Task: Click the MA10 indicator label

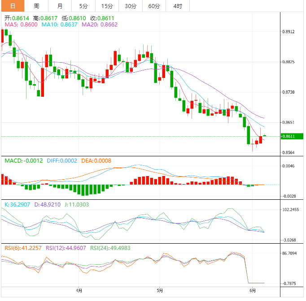Action: click(x=60, y=24)
